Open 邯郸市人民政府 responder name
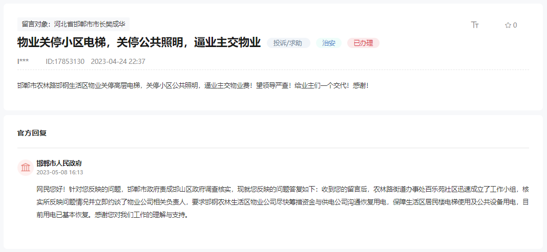This screenshot has height=252, width=547. [59, 163]
